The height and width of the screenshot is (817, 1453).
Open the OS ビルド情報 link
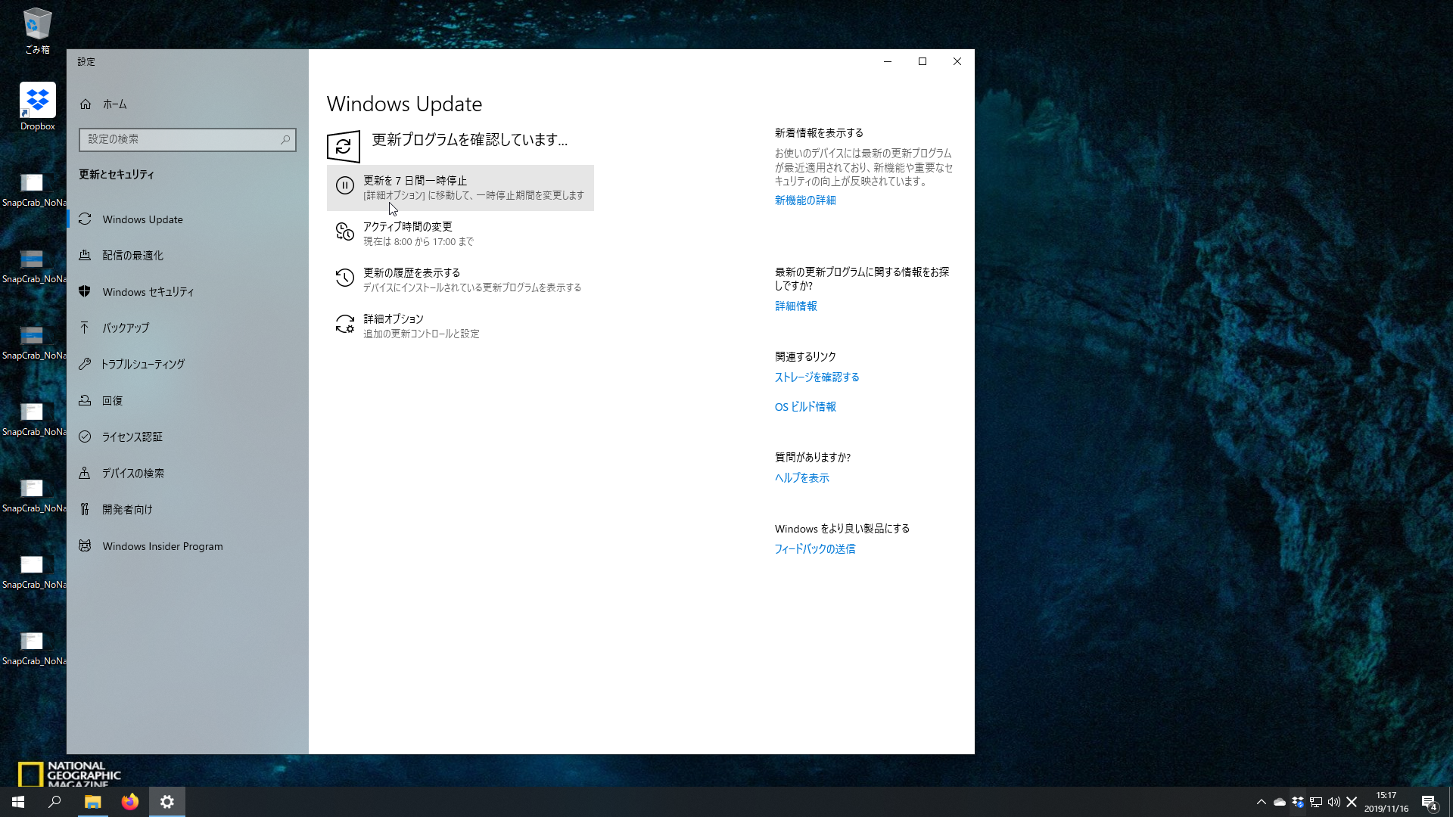tap(804, 406)
